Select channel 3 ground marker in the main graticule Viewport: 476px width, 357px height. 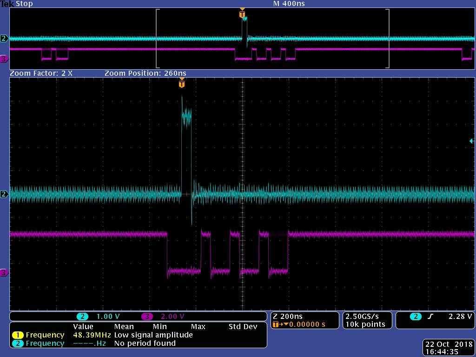pos(4,272)
